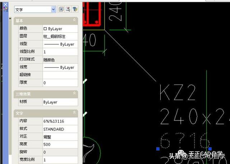Click the 颜色 property label
This screenshot has height=164, width=230.
[23, 28]
